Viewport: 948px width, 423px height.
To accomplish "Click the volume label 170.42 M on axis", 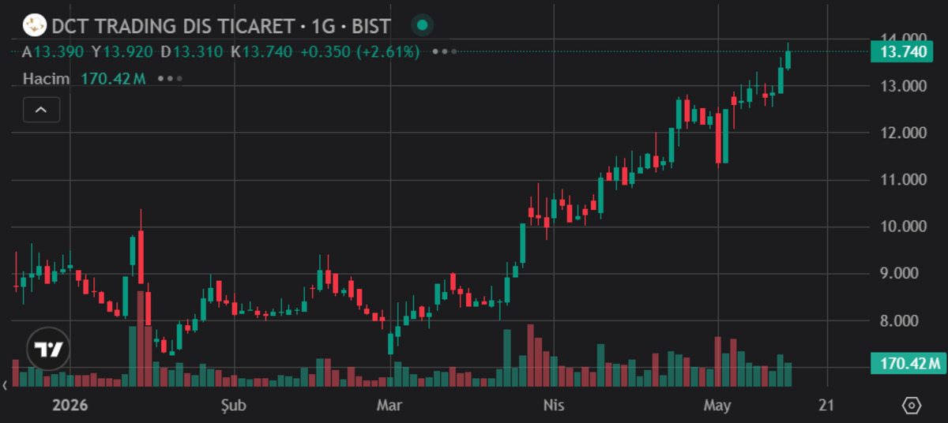I will (907, 364).
